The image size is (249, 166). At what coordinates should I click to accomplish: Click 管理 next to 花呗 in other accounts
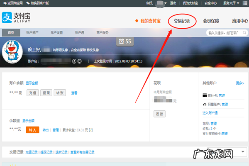click(214, 123)
